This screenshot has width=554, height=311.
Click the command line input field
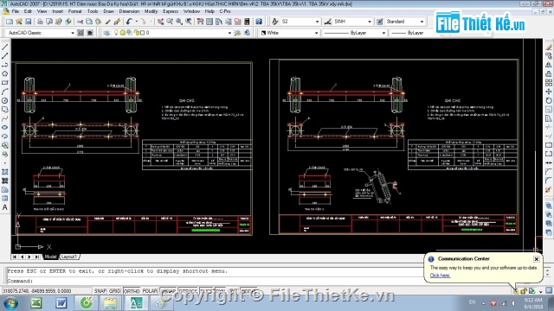point(212,281)
